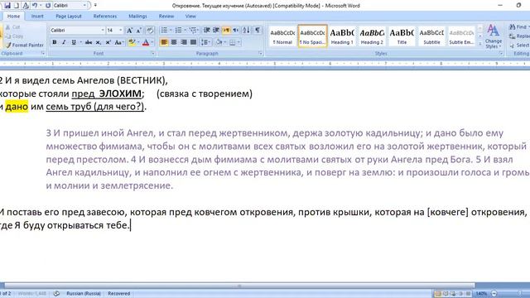Viewport: 530px width, 298px height.
Task: Switch to Print Layout view in status bar
Action: [438, 294]
